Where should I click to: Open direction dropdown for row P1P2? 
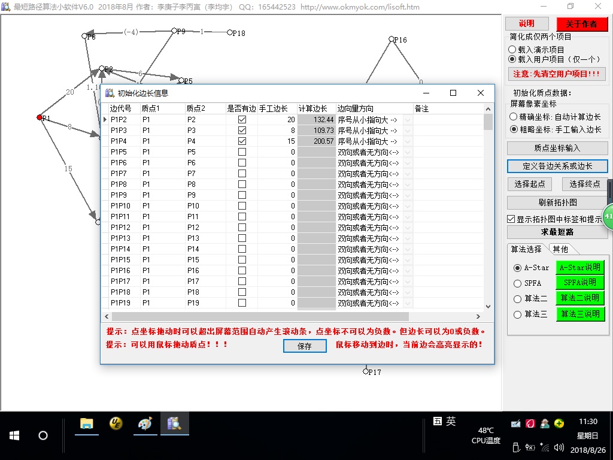point(408,120)
